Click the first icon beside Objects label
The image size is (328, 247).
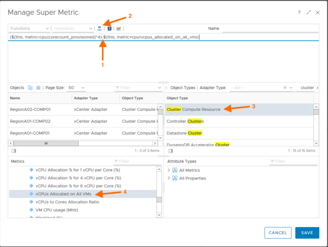click(30, 88)
